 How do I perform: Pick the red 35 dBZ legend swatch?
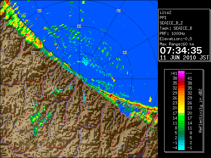pyautogui.click(x=181, y=83)
